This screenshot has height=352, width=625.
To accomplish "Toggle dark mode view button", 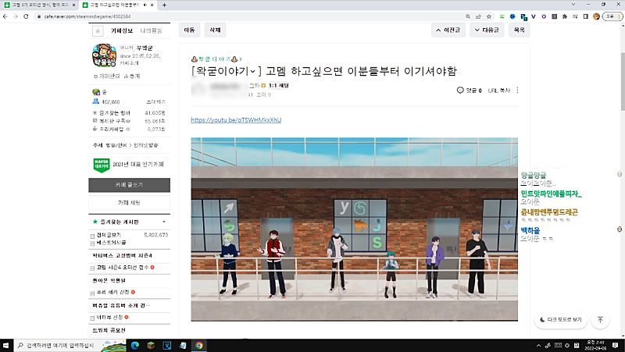I will tap(560, 320).
